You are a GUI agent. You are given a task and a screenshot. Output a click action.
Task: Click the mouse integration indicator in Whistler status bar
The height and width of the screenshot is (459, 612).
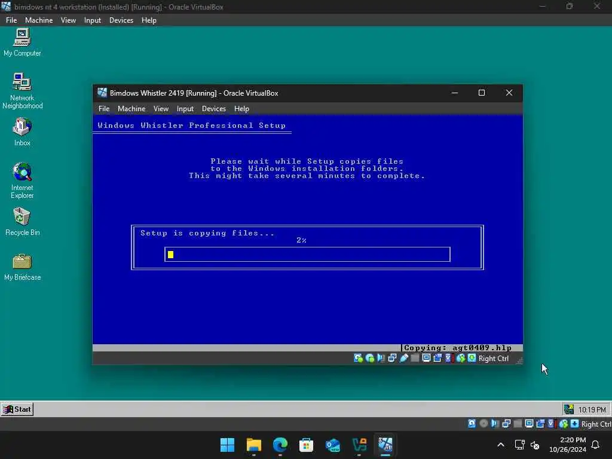tap(461, 359)
